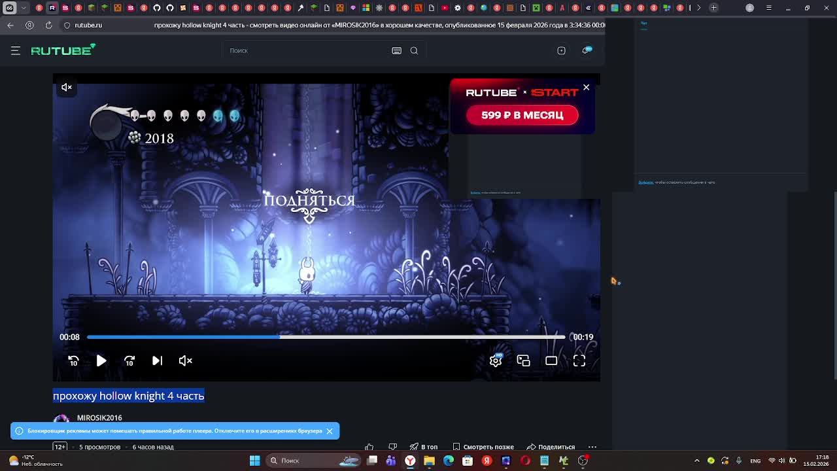The width and height of the screenshot is (837, 471).
Task: Skip forward 10 seconds
Action: [129, 360]
